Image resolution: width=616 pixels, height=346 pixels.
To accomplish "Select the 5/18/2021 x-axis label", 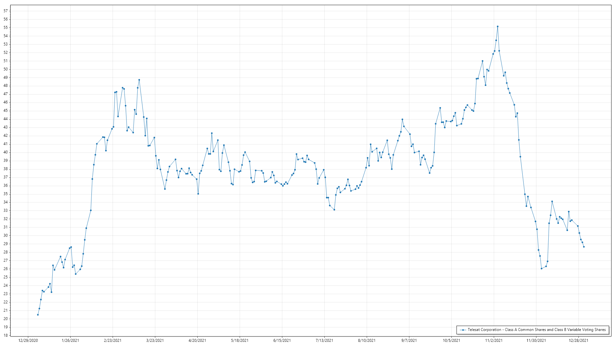I will pos(240,340).
